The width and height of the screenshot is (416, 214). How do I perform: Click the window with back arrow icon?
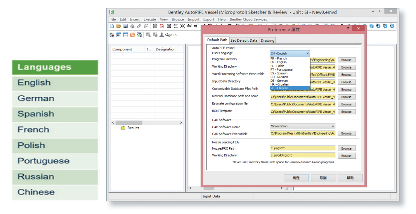coord(119,35)
